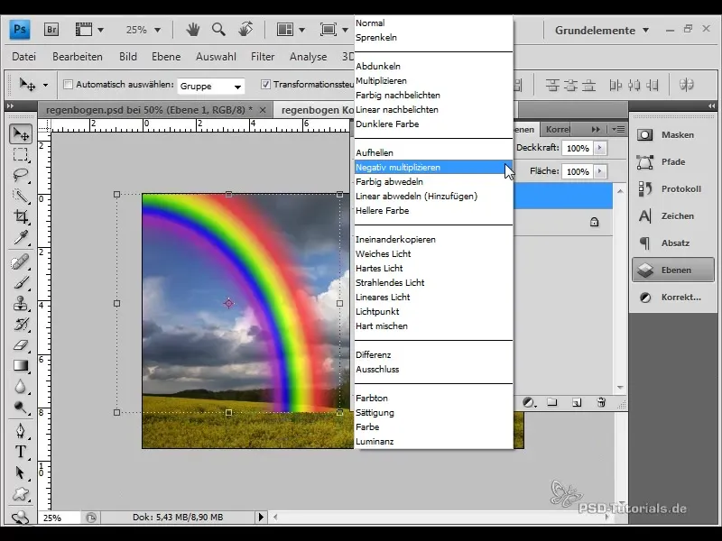The image size is (722, 541).
Task: Select the Rectangular Marquee tool
Action: coord(21,154)
